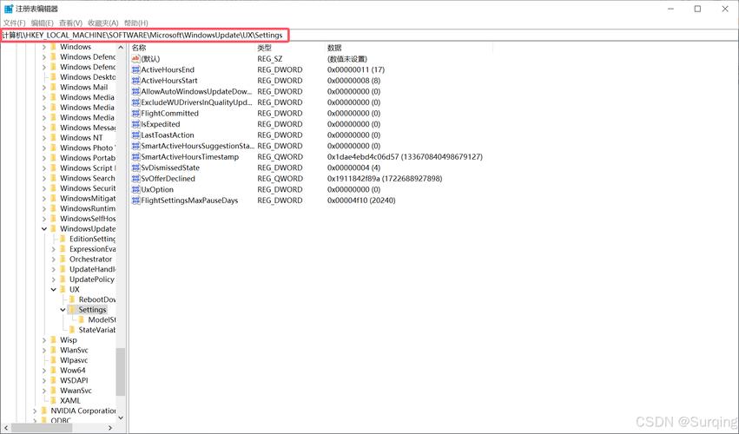Click the tree horizontal scrollbar thumb
The height and width of the screenshot is (434, 739).
42,427
